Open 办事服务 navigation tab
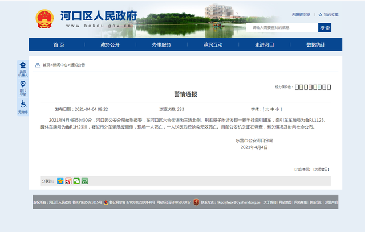 [x=161, y=44]
